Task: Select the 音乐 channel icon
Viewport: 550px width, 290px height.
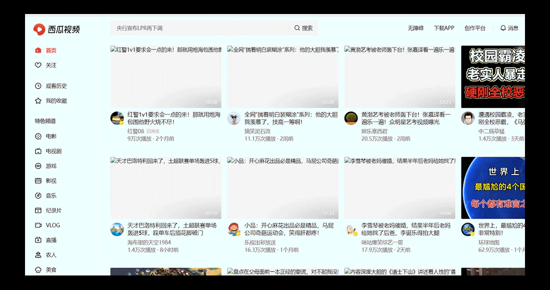Action: [x=38, y=195]
